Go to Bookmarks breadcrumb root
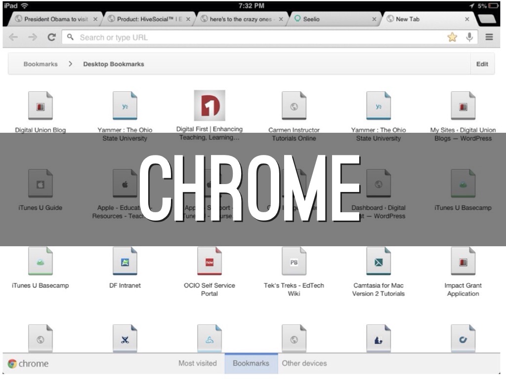This screenshot has height=379, width=506. click(41, 64)
